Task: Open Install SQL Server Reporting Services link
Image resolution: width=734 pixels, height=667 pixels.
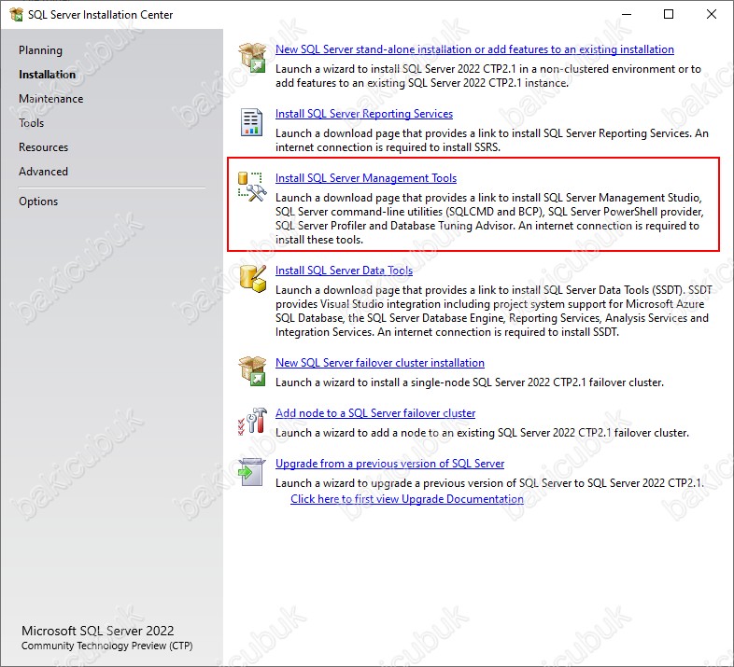Action: click(x=364, y=114)
